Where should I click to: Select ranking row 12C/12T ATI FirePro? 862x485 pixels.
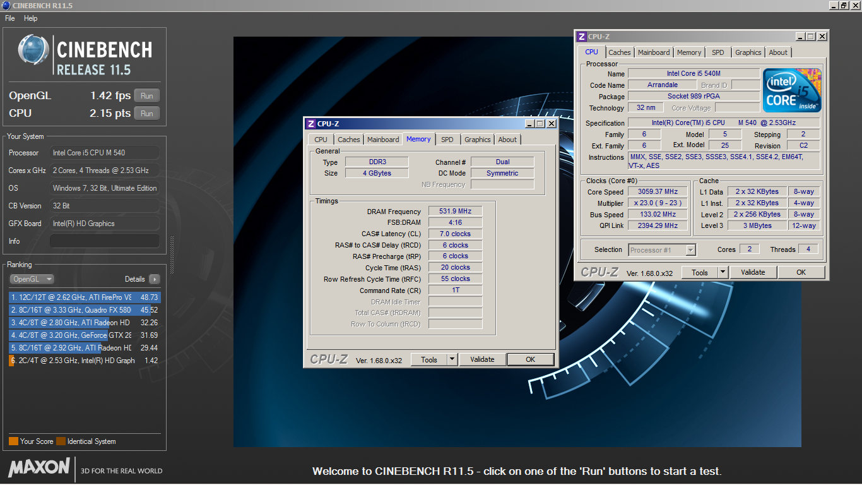pos(85,297)
